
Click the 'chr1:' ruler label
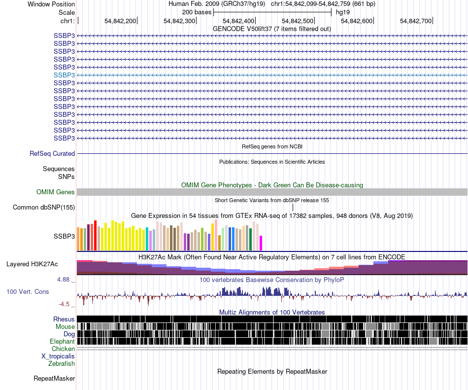coord(67,21)
